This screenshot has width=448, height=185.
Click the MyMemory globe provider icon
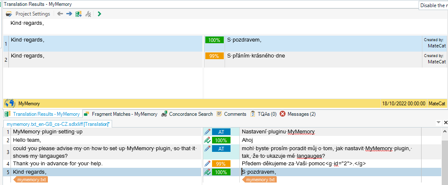point(10,103)
